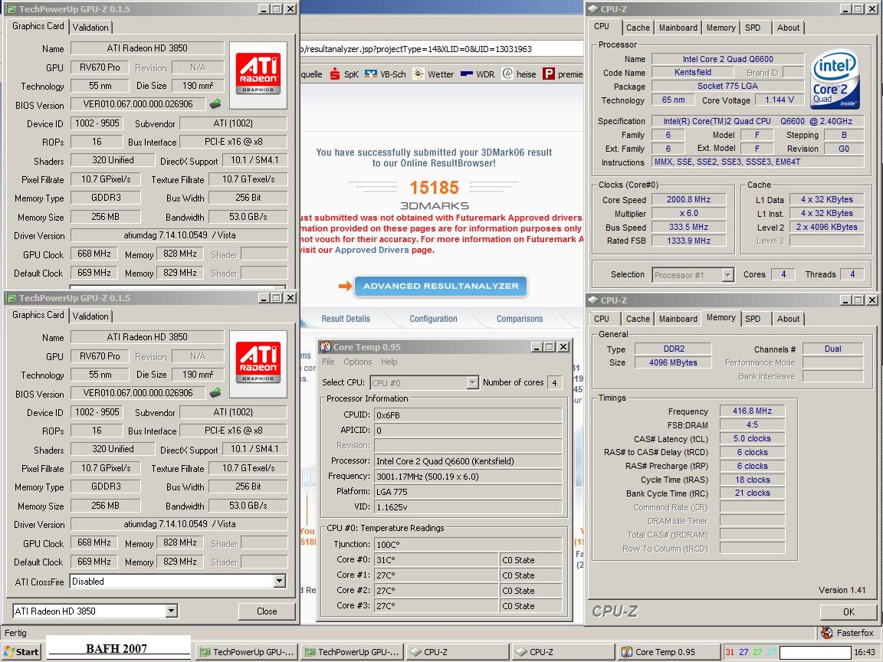The height and width of the screenshot is (662, 883).
Task: Select Graphics Card tab in bottom GPU-Z
Action: (x=38, y=315)
